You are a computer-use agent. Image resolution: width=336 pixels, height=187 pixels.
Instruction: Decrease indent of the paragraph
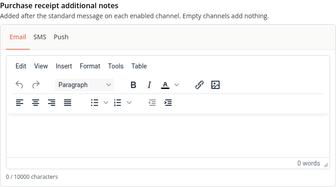click(152, 103)
